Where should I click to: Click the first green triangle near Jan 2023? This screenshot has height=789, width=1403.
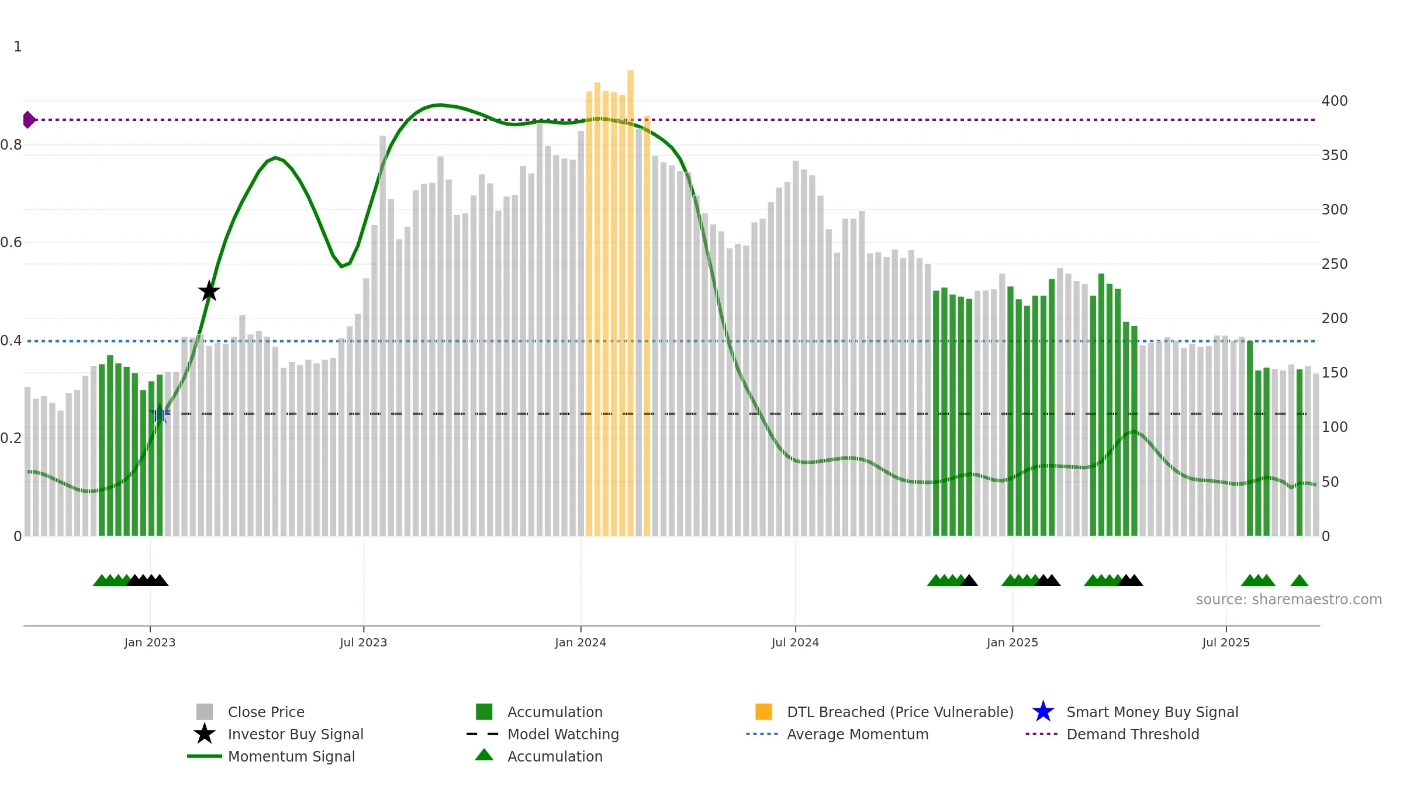pos(101,580)
